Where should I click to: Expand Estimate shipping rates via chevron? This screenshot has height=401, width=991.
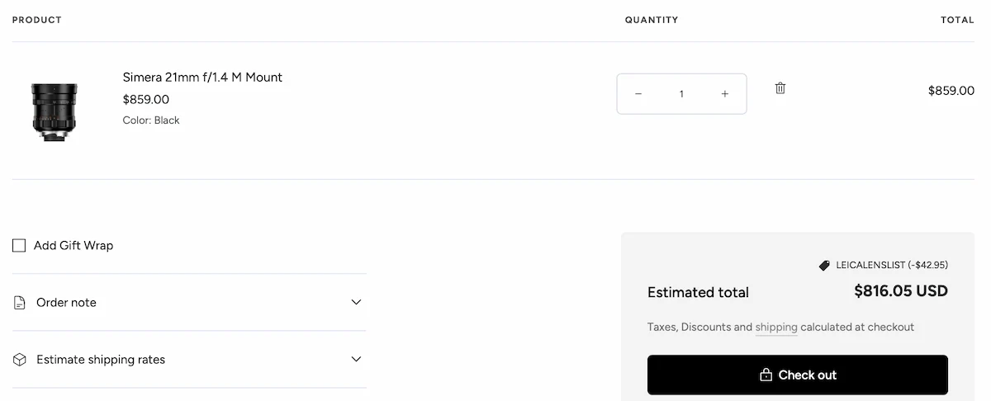356,360
